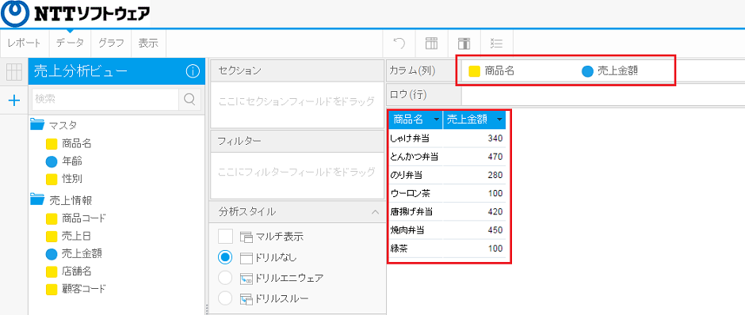
Task: Click the magnifier search icon
Action: [189, 99]
